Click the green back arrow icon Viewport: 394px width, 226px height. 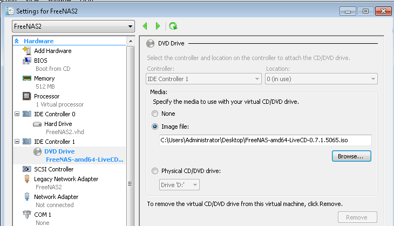(x=145, y=26)
